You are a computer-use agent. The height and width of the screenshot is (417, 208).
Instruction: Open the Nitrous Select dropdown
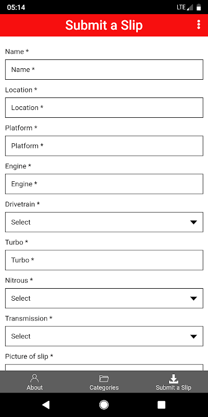(104, 298)
